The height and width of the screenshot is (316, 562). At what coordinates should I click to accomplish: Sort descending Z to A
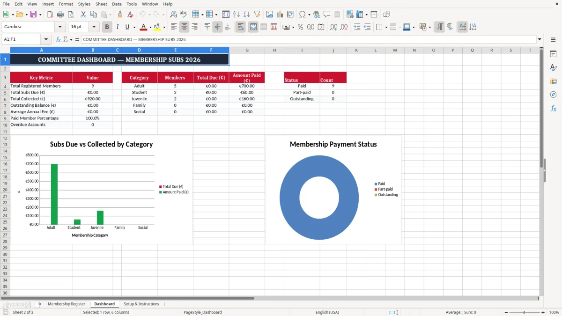point(246,15)
